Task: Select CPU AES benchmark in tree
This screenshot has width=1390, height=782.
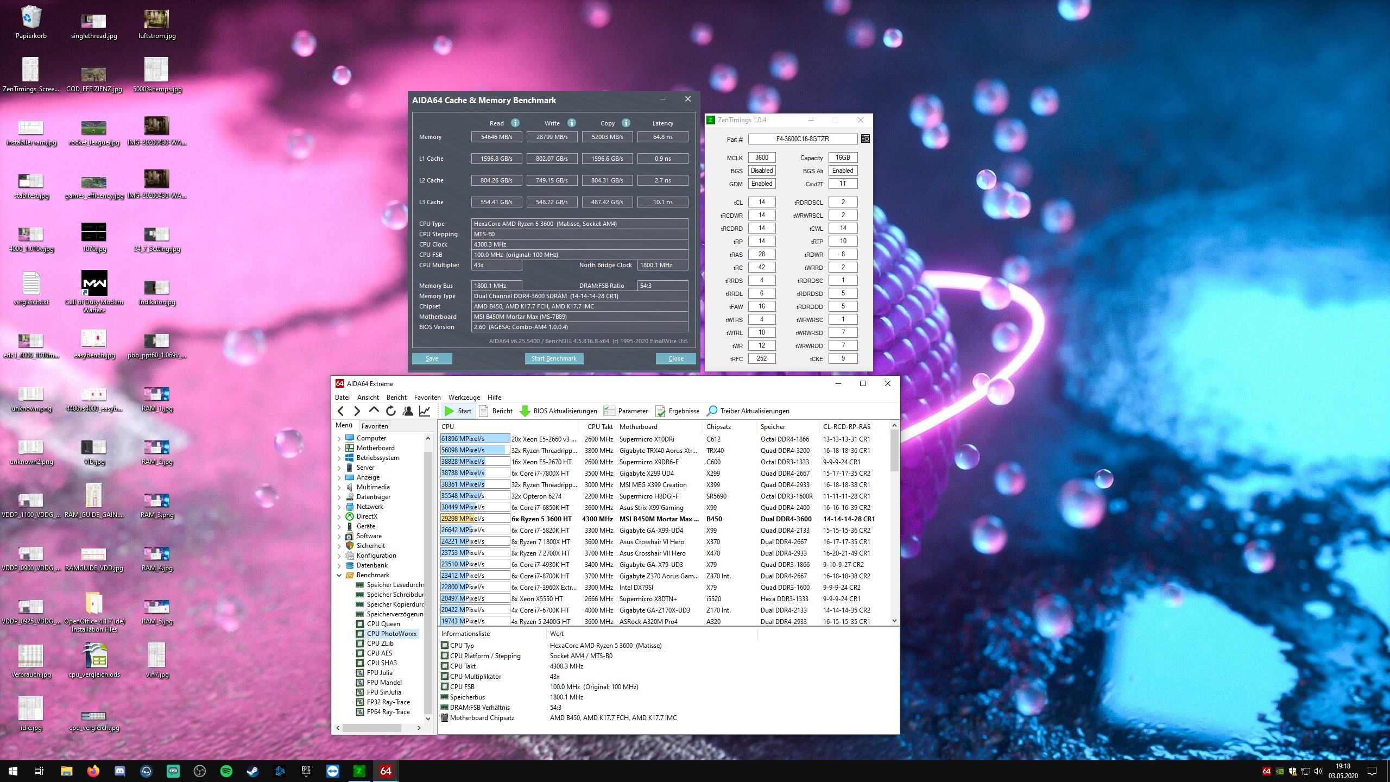Action: [379, 653]
